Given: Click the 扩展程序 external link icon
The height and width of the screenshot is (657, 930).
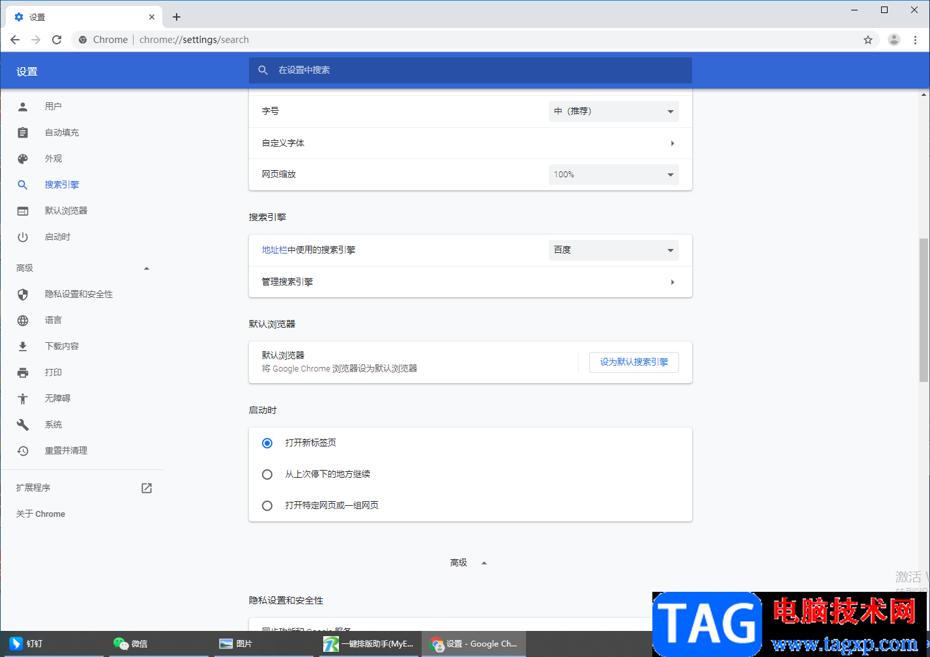Looking at the screenshot, I should click(147, 488).
